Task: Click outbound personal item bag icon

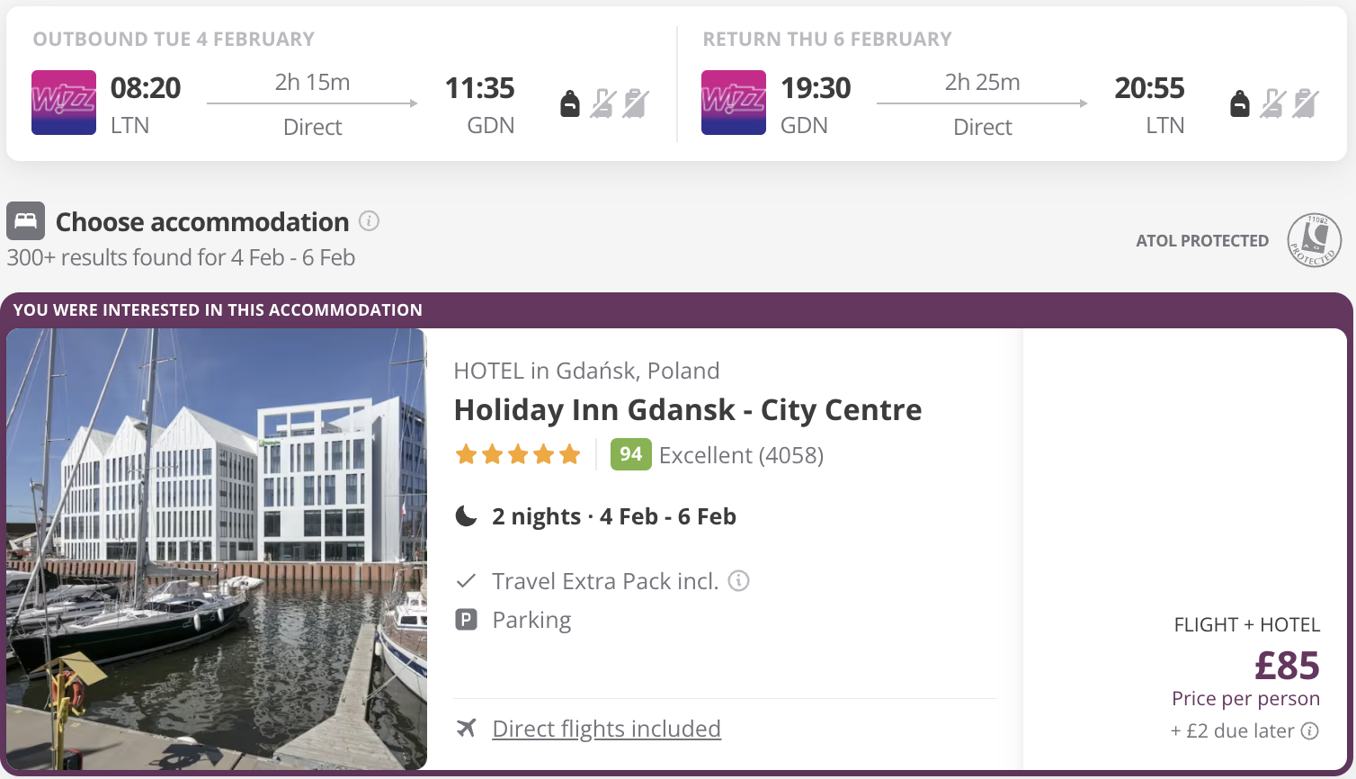Action: (x=570, y=104)
